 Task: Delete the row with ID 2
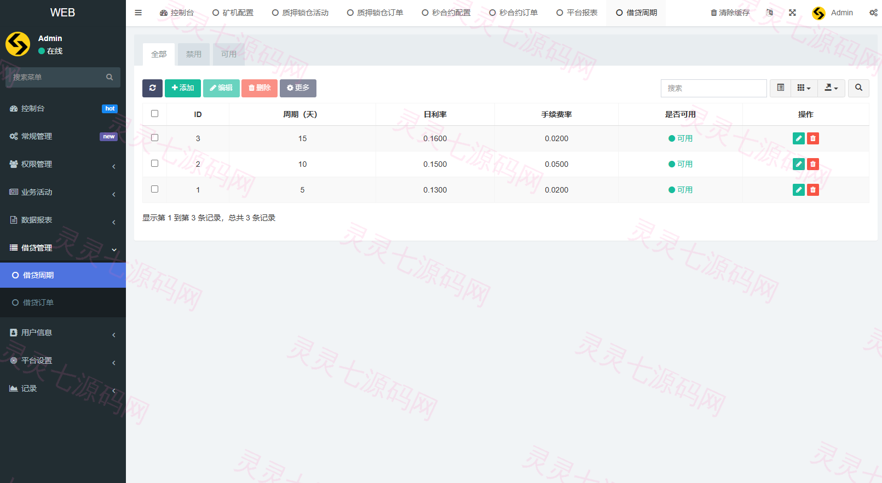pos(813,164)
